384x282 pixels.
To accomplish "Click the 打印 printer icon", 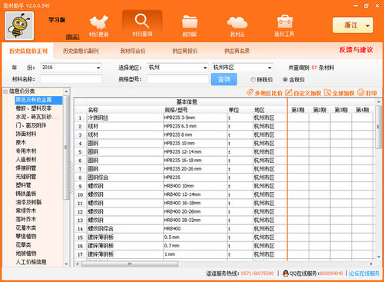I will pyautogui.click(x=361, y=92).
